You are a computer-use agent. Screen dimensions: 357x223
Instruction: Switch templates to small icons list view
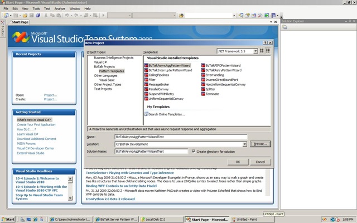point(268,51)
